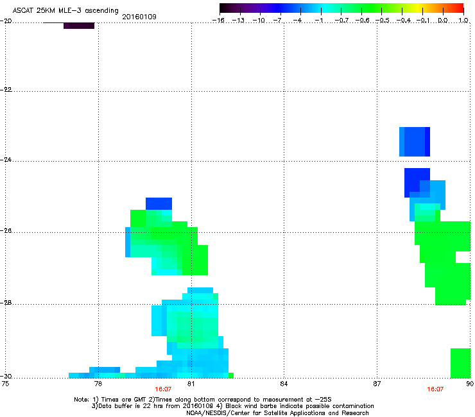Screen dimensions: 475x417
Task: Click the -28 latitude axis label
Action: (6, 303)
